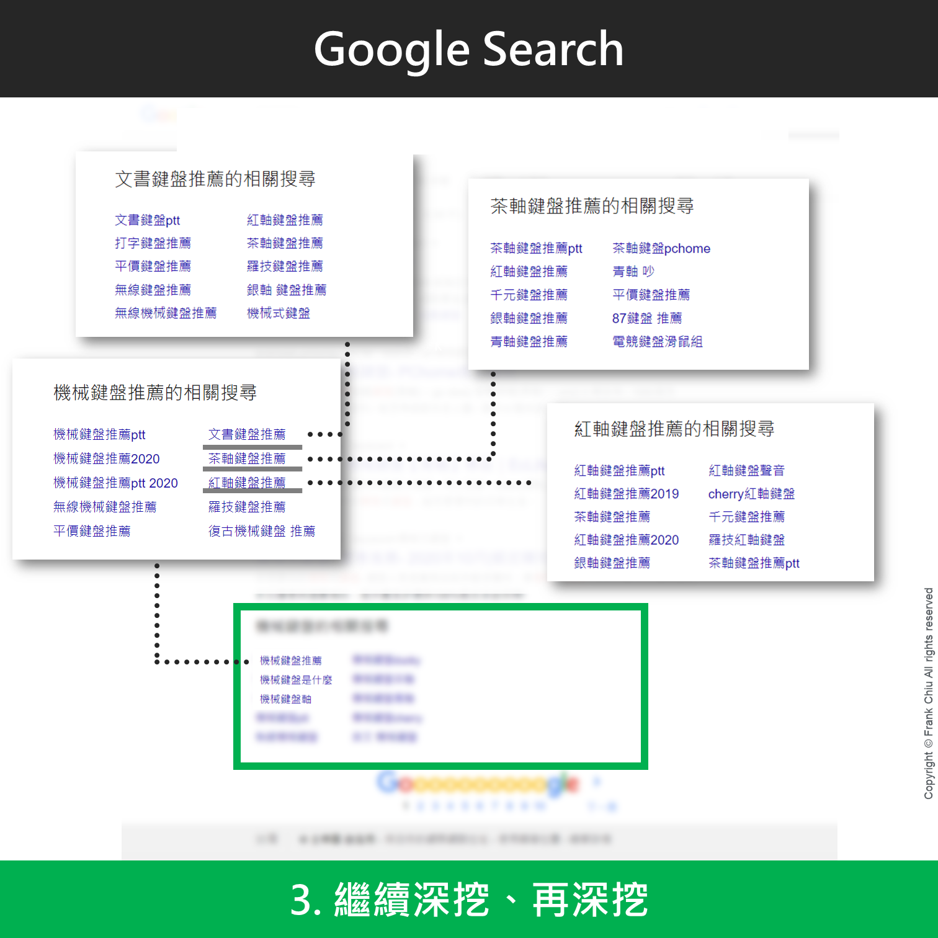
Task: Select the 87鍵盤 推薦 link
Action: [x=646, y=318]
